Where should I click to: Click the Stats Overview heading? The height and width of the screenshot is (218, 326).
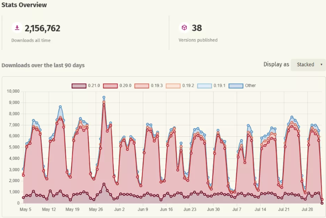tap(24, 5)
